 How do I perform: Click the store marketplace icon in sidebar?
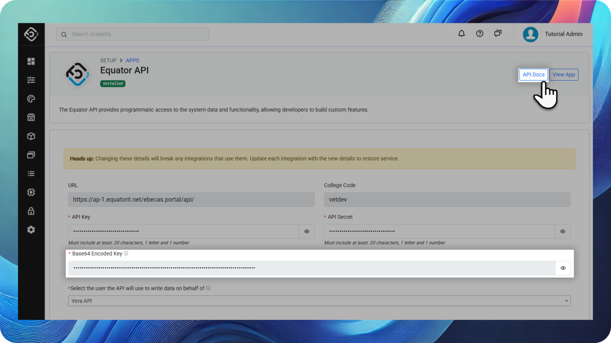(x=31, y=118)
